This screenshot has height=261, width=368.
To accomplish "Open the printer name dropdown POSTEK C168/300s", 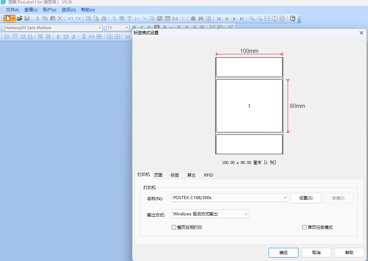I will [x=230, y=198].
